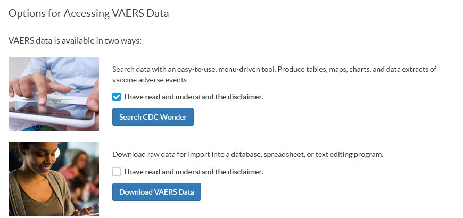The height and width of the screenshot is (218, 463).
Task: Click the blue shirt in the tablet photo
Action: coord(68,71)
